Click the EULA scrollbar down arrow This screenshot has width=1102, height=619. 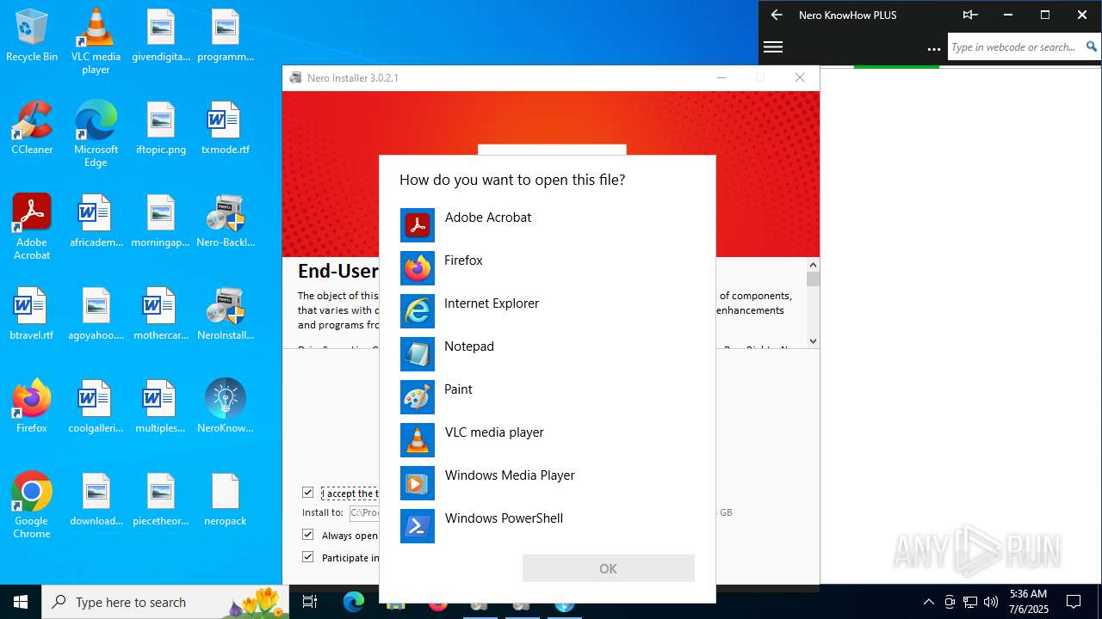813,340
